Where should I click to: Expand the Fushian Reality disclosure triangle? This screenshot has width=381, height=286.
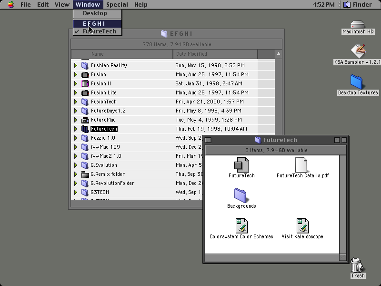pyautogui.click(x=76, y=65)
